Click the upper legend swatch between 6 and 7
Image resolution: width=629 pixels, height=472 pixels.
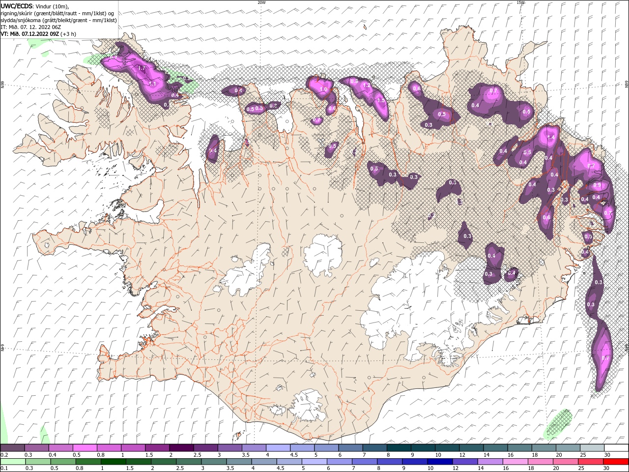351,448
